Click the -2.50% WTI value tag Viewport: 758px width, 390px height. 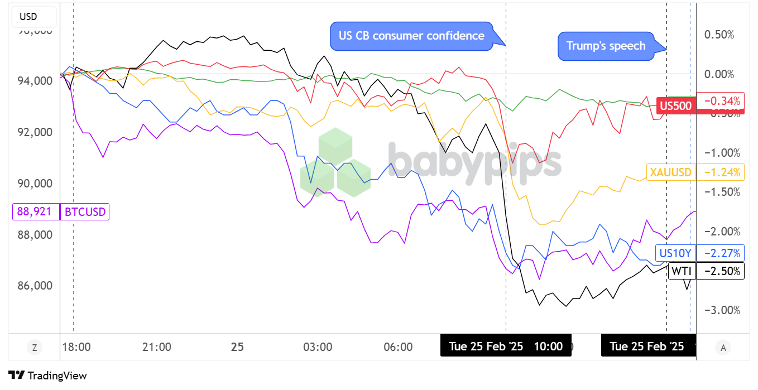coord(722,271)
